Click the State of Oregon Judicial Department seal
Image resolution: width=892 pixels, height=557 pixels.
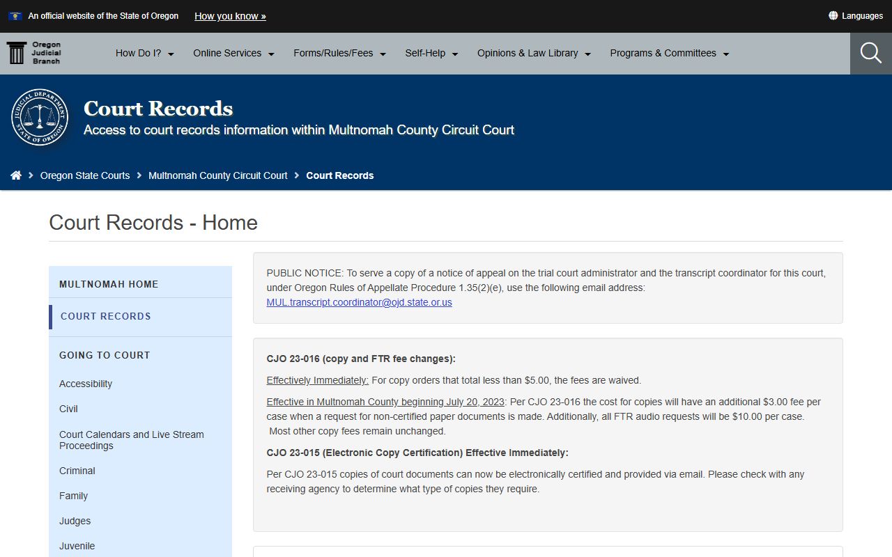40,117
